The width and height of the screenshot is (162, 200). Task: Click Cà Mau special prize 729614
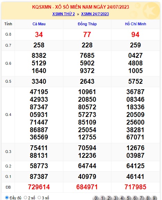(39, 187)
